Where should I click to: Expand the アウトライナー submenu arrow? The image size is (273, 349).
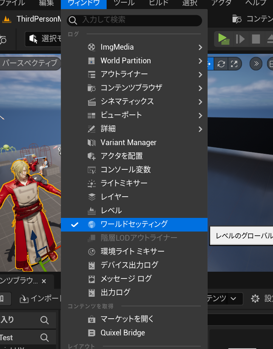point(200,74)
